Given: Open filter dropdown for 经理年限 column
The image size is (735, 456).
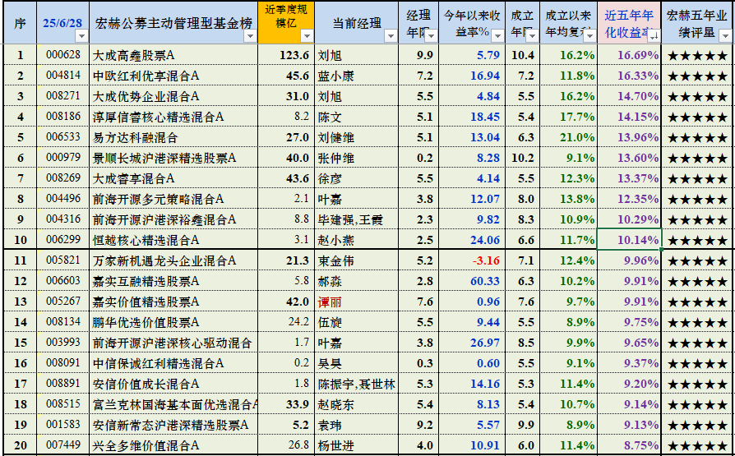Looking at the screenshot, I should (432, 36).
